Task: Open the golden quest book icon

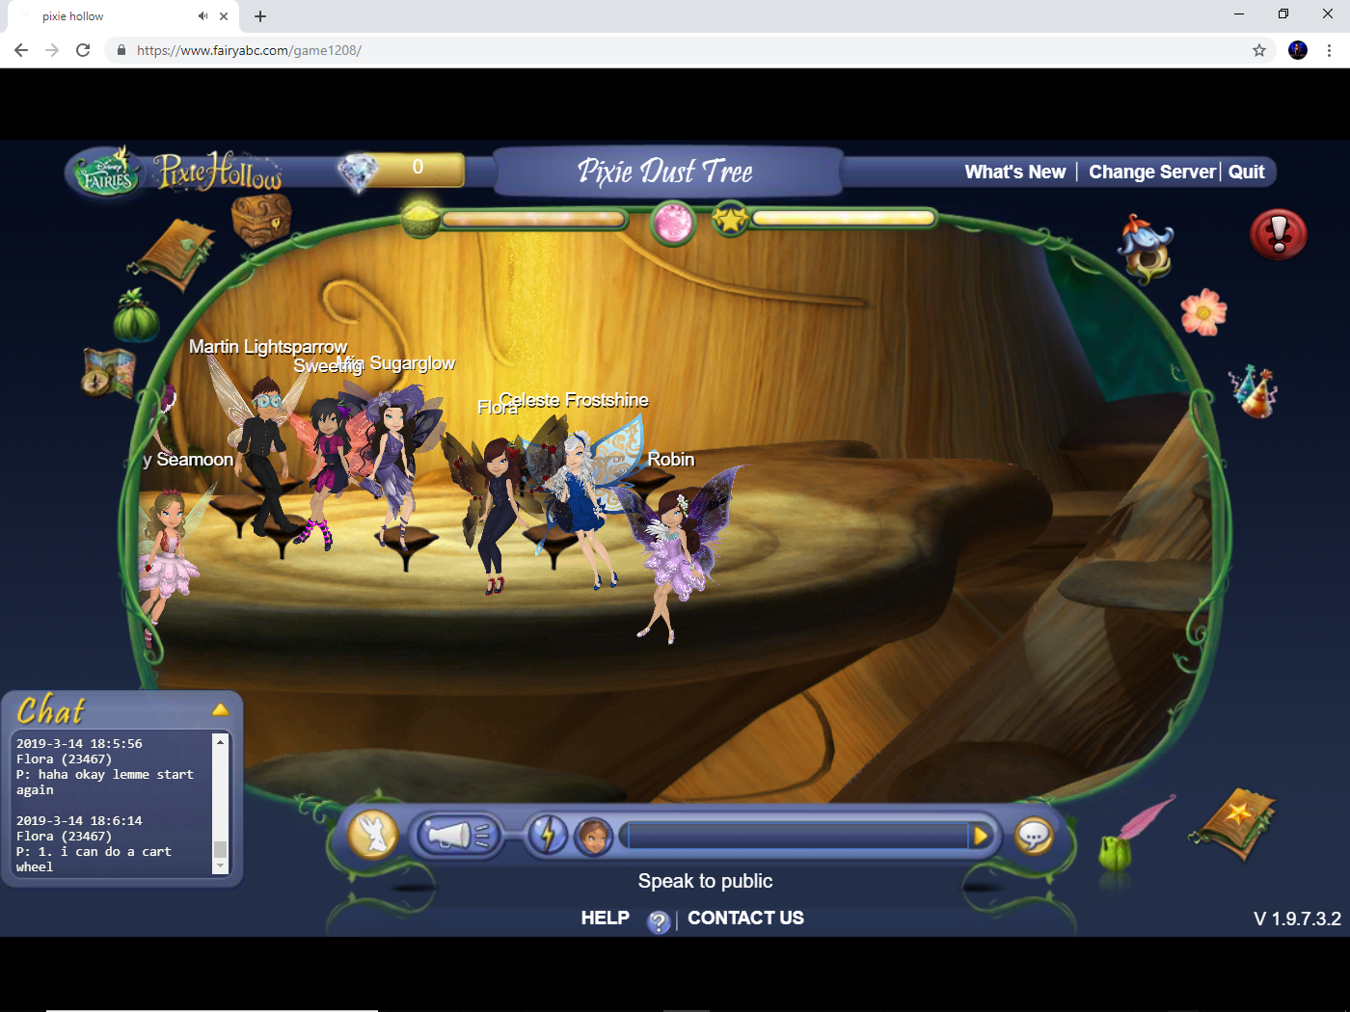Action: [1237, 826]
